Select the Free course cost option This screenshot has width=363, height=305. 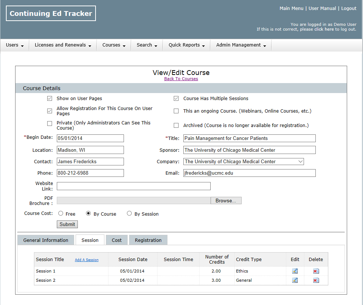pos(61,213)
